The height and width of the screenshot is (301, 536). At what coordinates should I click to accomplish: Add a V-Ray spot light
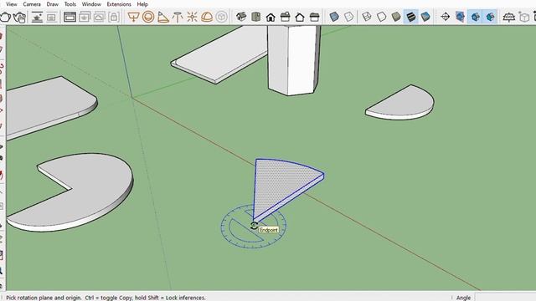coord(163,17)
